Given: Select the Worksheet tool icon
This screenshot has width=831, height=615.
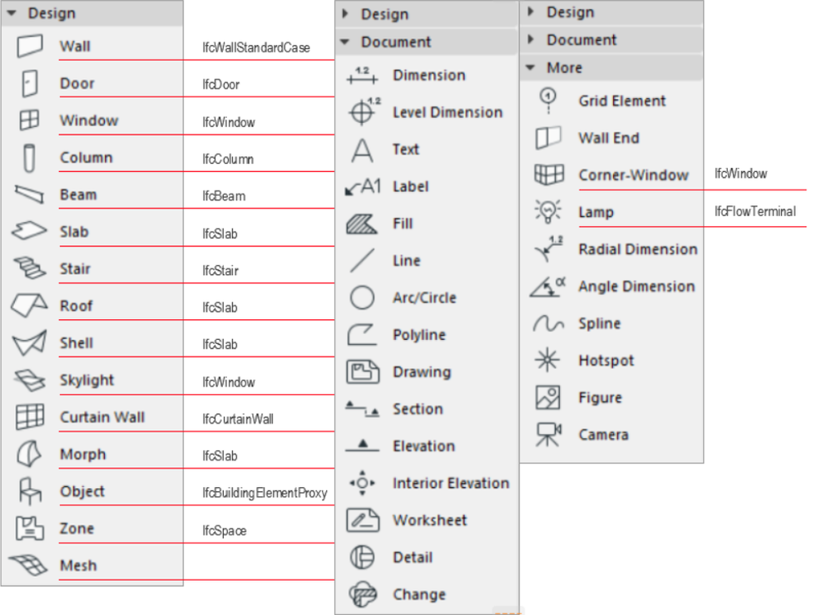Looking at the screenshot, I should click(x=363, y=520).
